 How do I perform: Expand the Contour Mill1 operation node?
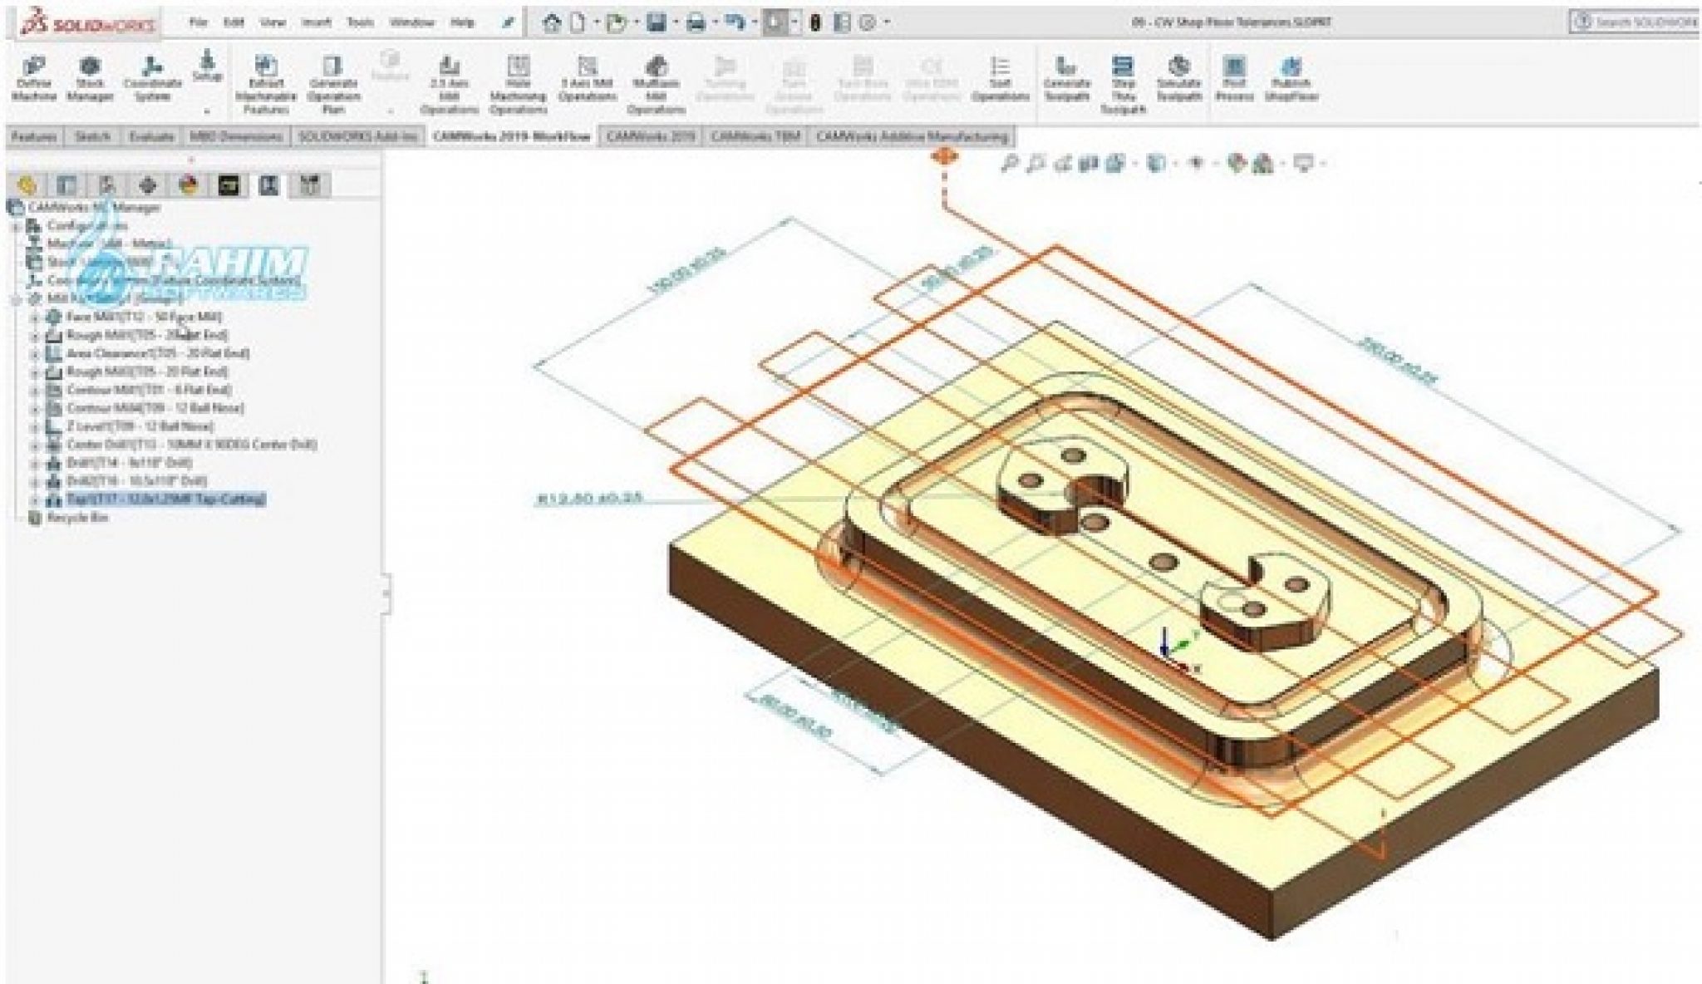35,391
